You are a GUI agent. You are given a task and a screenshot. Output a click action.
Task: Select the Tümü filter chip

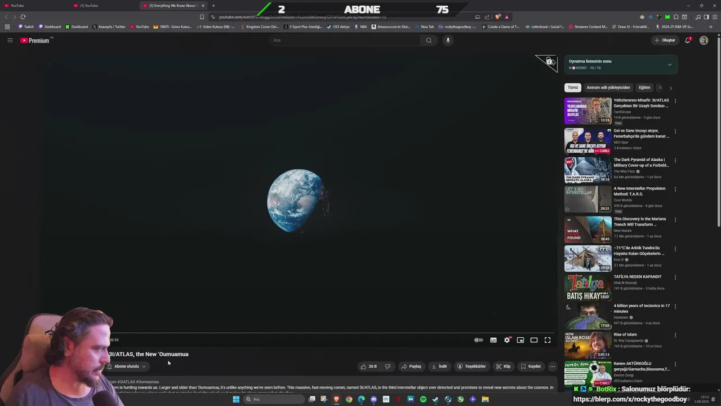click(573, 87)
